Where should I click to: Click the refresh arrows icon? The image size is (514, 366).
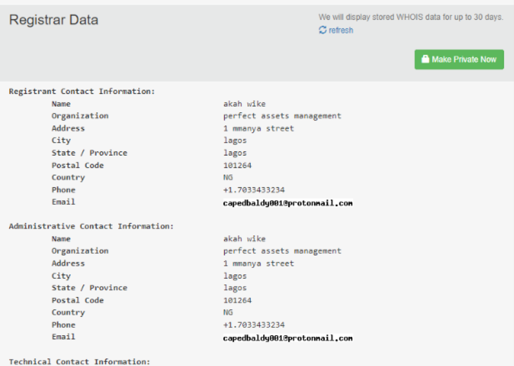click(x=323, y=30)
